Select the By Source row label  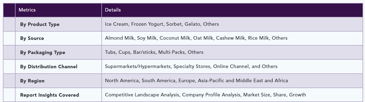[32, 38]
